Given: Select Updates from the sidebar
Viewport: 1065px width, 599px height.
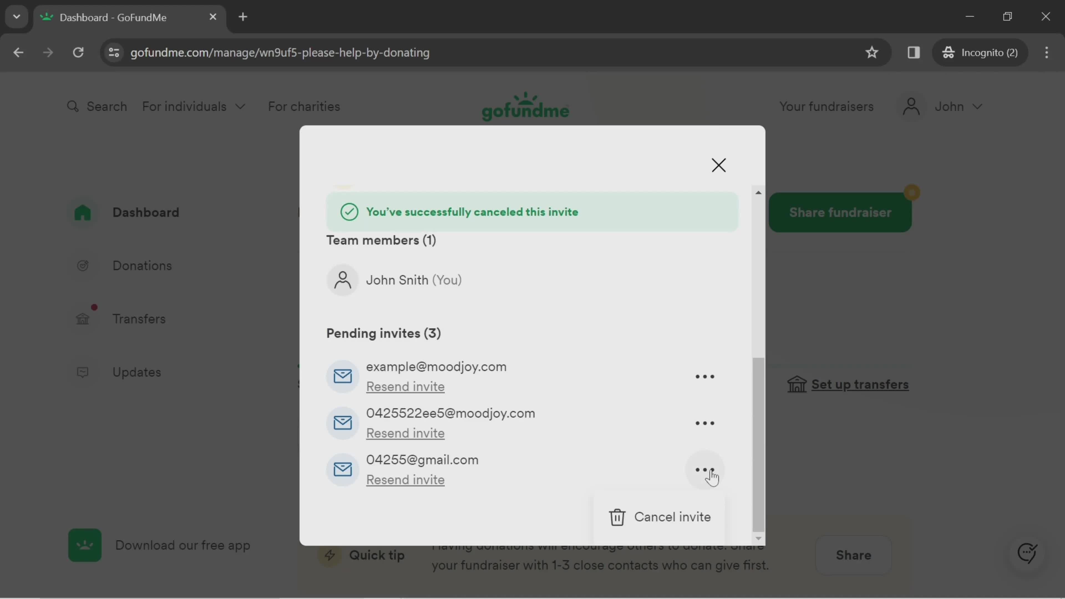Looking at the screenshot, I should tap(136, 372).
